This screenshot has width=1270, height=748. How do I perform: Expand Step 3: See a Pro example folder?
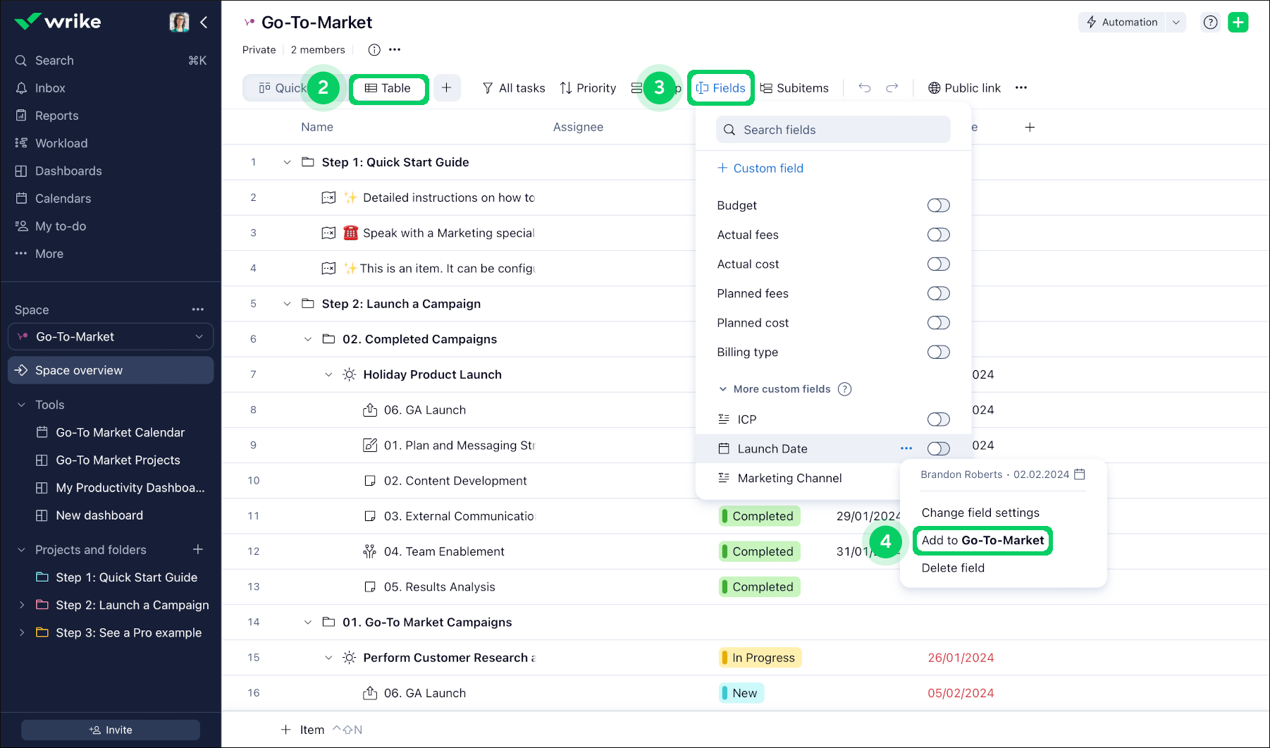(x=21, y=632)
